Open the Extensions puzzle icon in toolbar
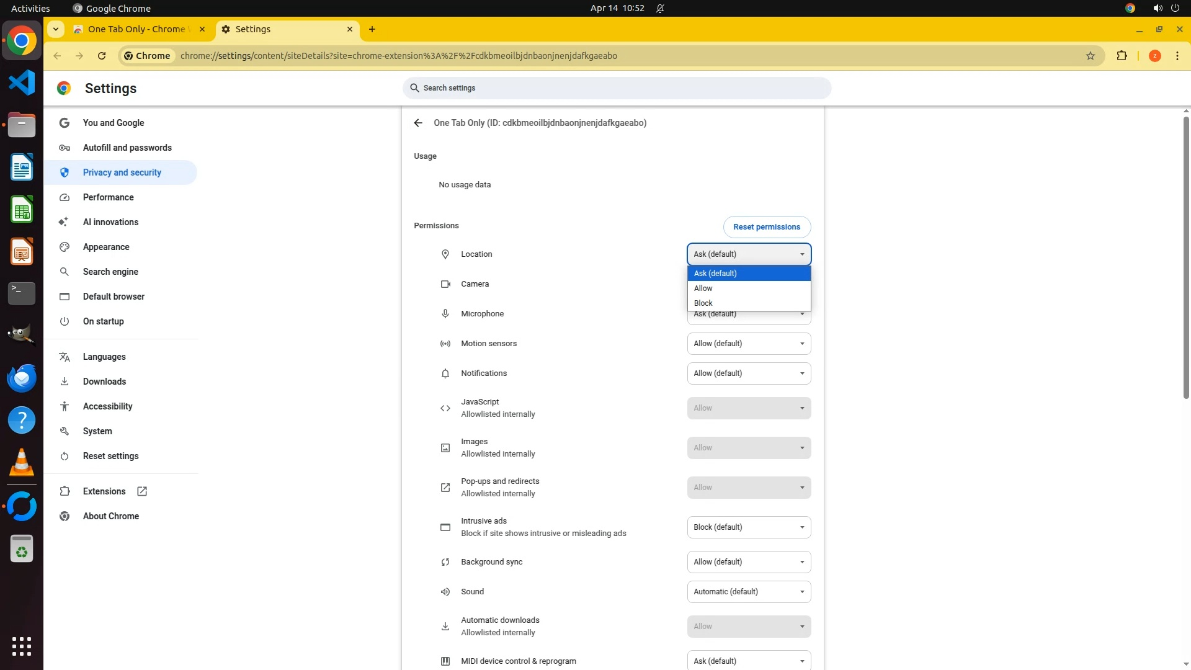The image size is (1191, 670). point(1122,56)
